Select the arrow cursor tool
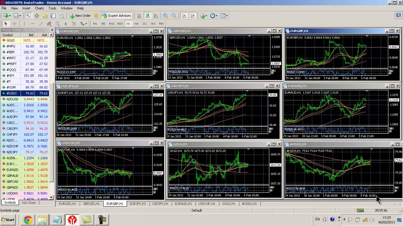This screenshot has width=403, height=226. pos(6,24)
